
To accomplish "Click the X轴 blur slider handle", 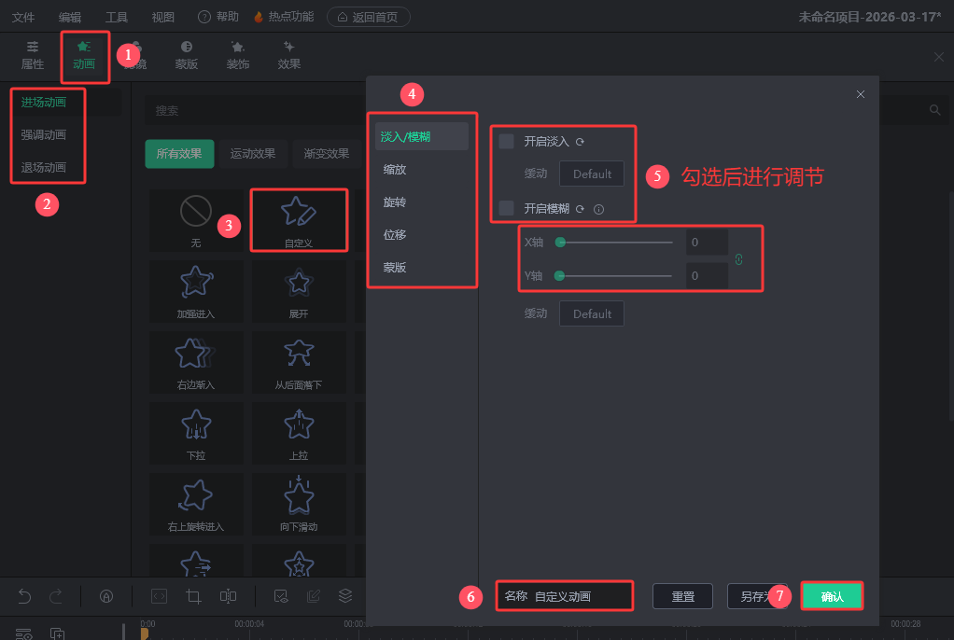I will (560, 243).
